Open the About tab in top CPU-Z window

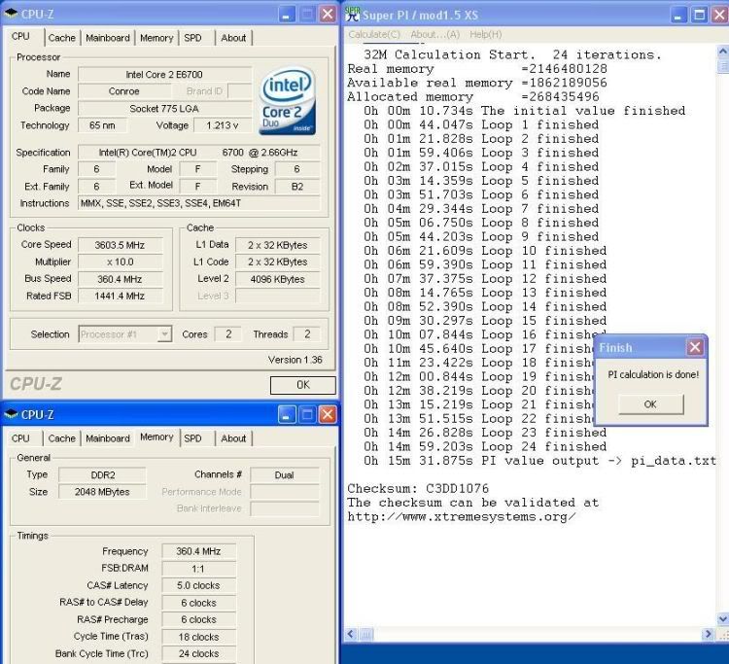click(233, 38)
